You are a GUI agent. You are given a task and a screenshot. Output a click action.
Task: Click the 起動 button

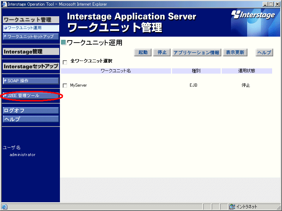(143, 52)
